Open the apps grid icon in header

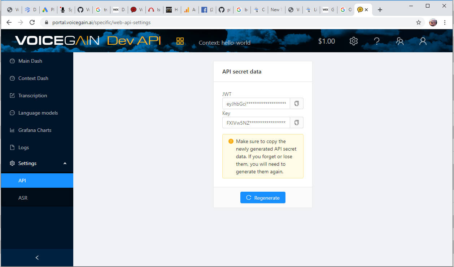[x=180, y=41]
